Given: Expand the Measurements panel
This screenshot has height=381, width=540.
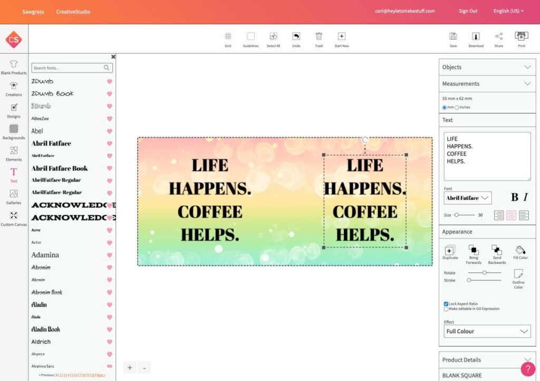Looking at the screenshot, I should click(x=487, y=84).
